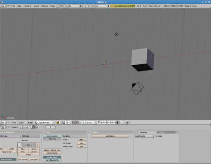Image resolution: width=211 pixels, height=164 pixels.
Task: Open the screen layout selector beside SR:2-Model
Action: click(58, 6)
